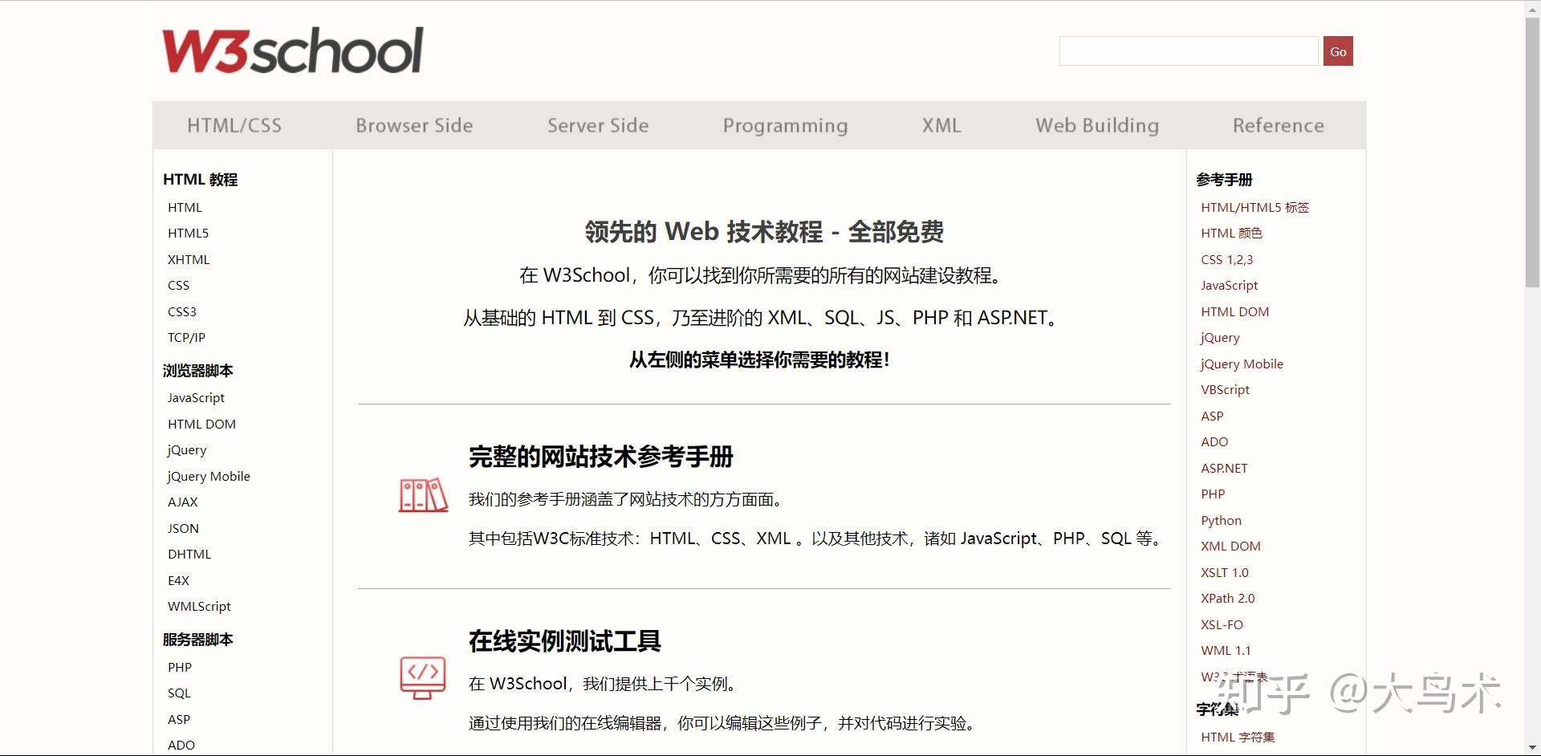
Task: Click the Go search button
Action: tap(1338, 51)
